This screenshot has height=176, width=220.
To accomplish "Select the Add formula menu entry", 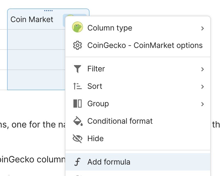I will [x=138, y=162].
